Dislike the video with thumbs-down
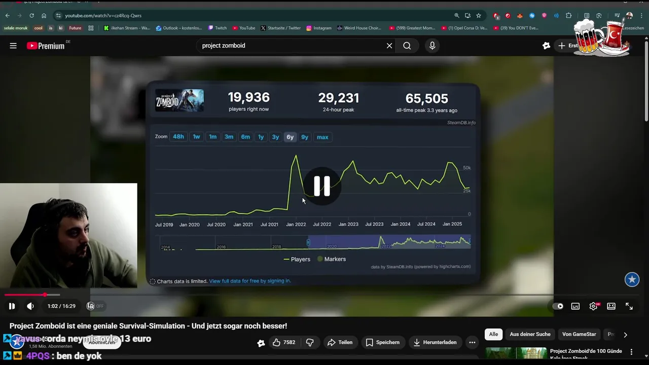The width and height of the screenshot is (649, 365). [310, 342]
